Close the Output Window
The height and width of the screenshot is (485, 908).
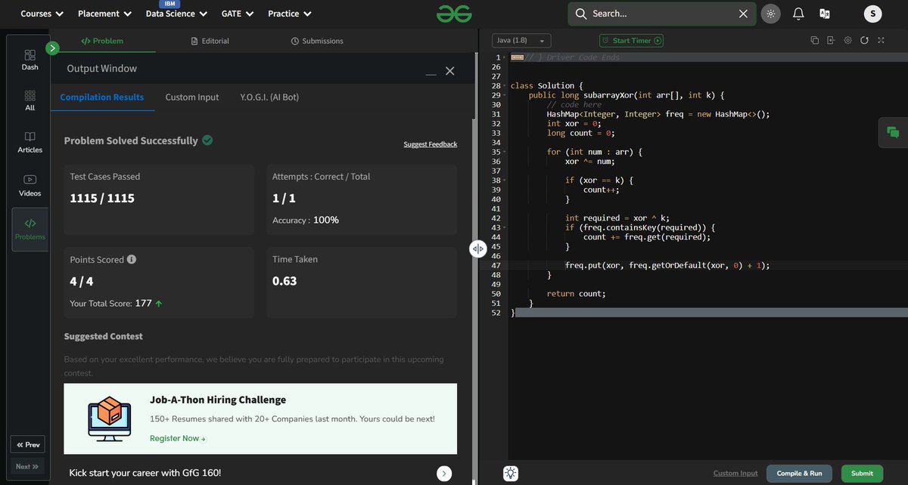click(x=449, y=70)
